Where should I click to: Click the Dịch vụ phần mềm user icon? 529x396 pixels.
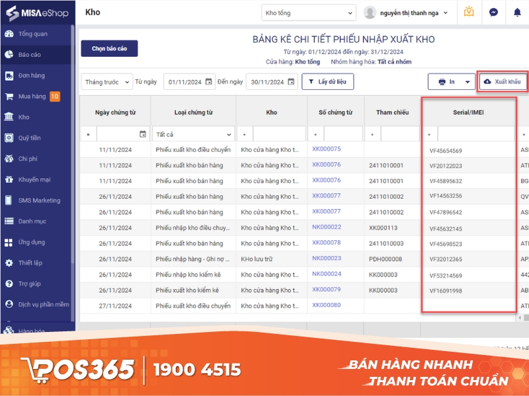tap(9, 304)
